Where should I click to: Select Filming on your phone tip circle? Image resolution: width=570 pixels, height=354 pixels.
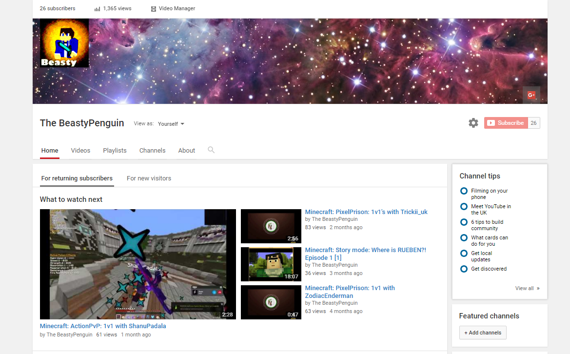[464, 191]
